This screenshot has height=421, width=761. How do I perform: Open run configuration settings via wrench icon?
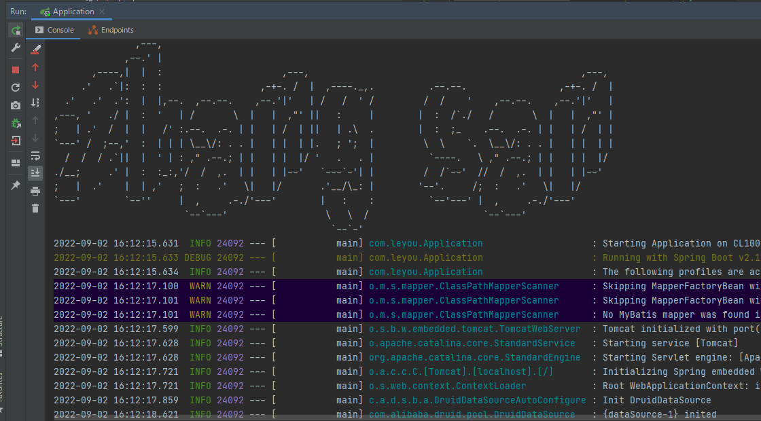(x=15, y=48)
